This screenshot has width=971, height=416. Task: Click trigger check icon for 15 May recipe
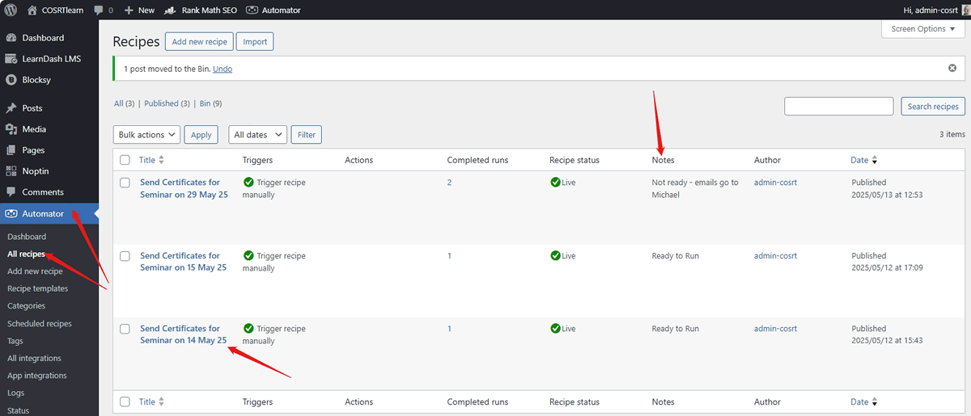[248, 256]
